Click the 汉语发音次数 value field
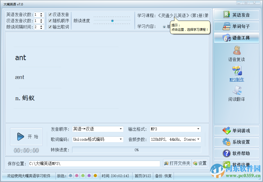263x182 pixels. [x=37, y=21]
